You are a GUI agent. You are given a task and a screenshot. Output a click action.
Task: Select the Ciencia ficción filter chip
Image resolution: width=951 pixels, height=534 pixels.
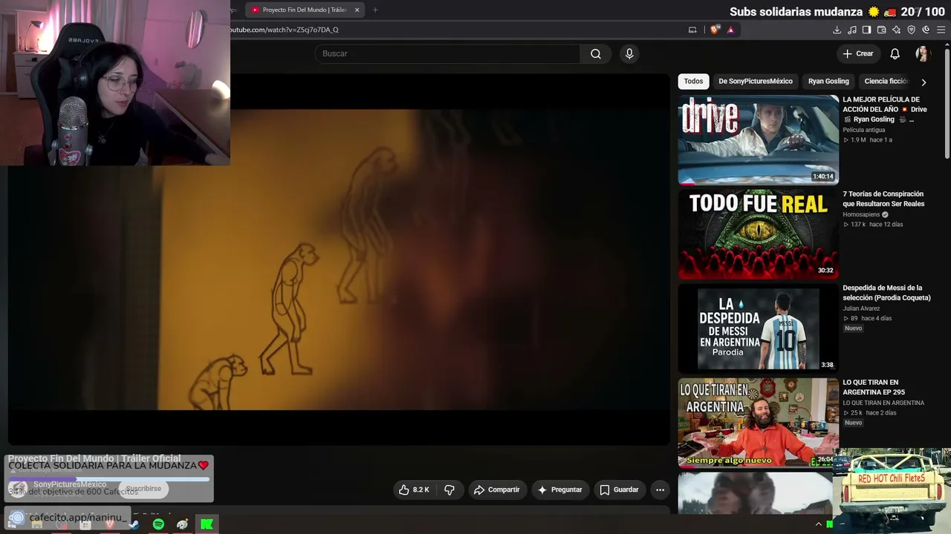tap(886, 82)
